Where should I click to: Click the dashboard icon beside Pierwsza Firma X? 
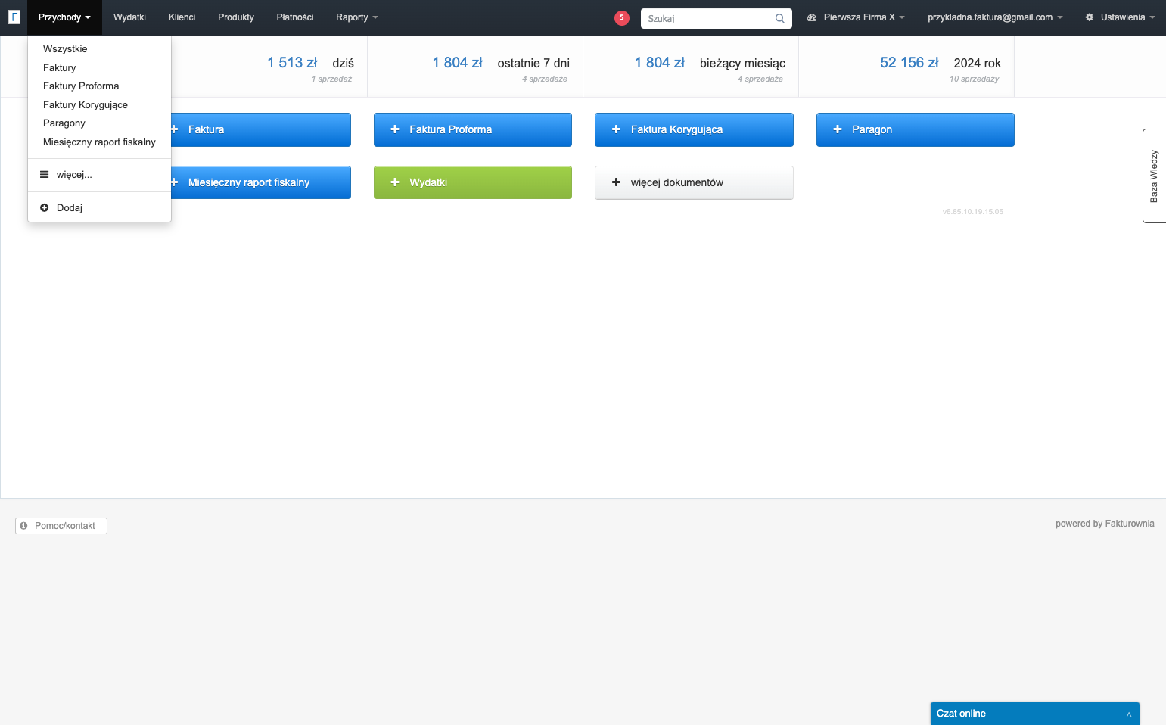(812, 17)
